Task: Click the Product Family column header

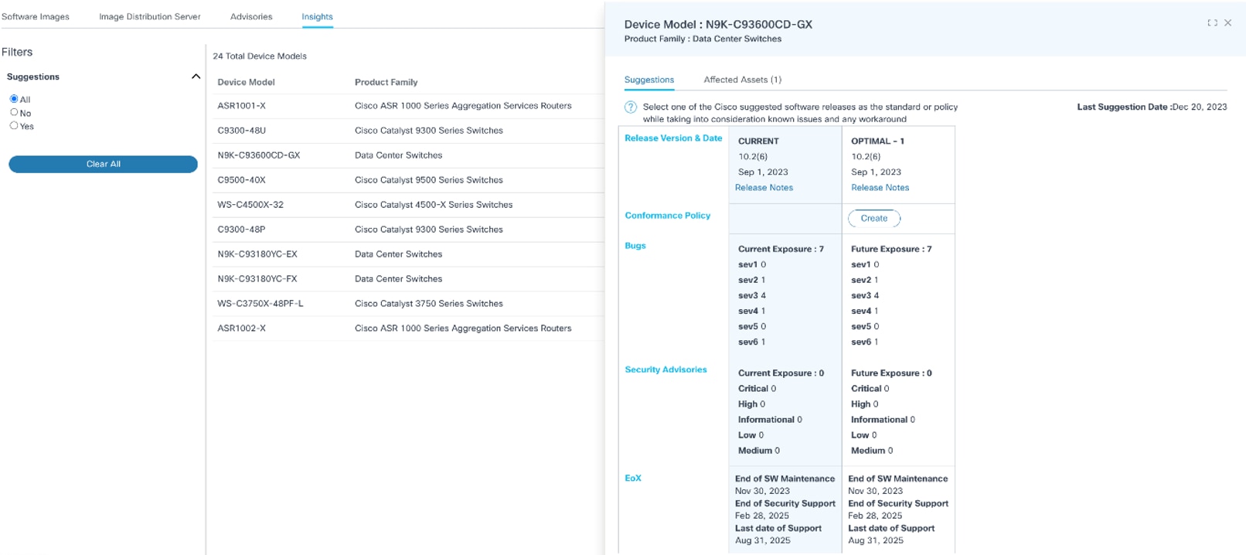Action: 386,82
